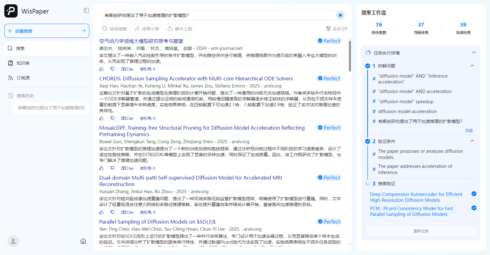
Task: Like the CHORDS paper with thumbs-up
Action: (x=101, y=119)
